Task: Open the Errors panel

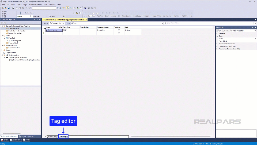Action: coord(5,140)
